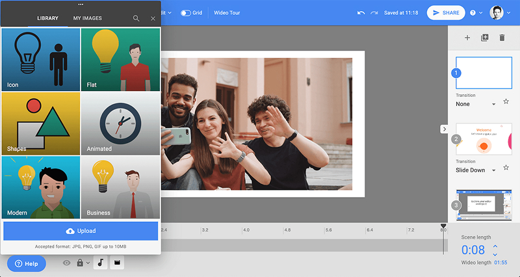This screenshot has width=520, height=277.
Task: Delete scene using trash icon
Action: [502, 38]
